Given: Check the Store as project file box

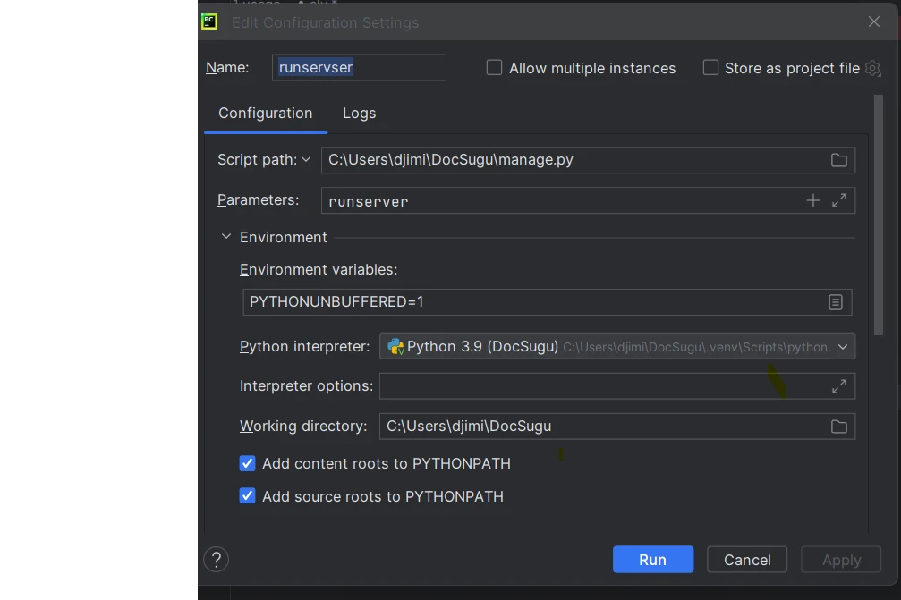Looking at the screenshot, I should coord(710,68).
